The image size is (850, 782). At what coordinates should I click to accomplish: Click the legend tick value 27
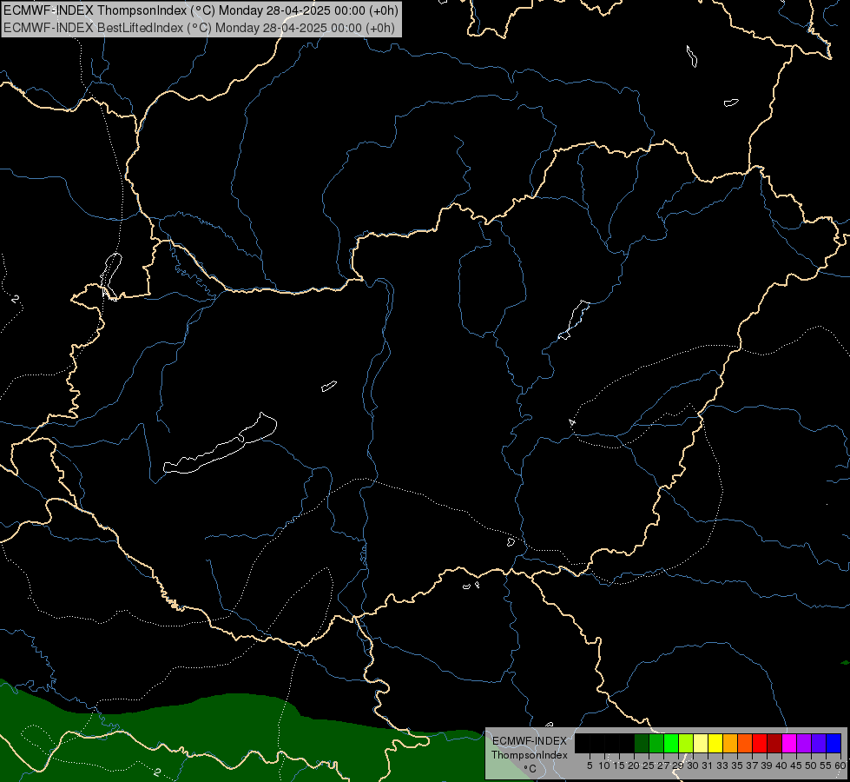pyautogui.click(x=663, y=765)
